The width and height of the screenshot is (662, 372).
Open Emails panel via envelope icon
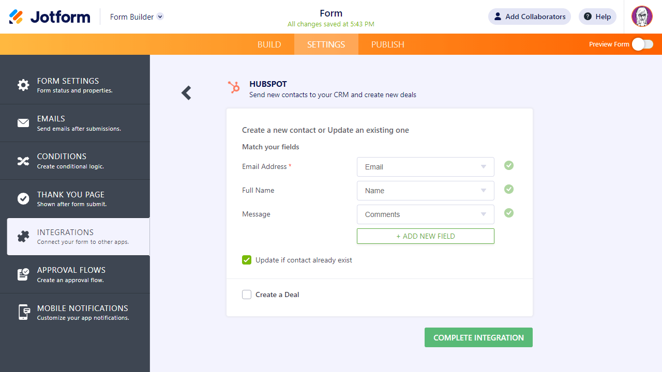coord(23,122)
